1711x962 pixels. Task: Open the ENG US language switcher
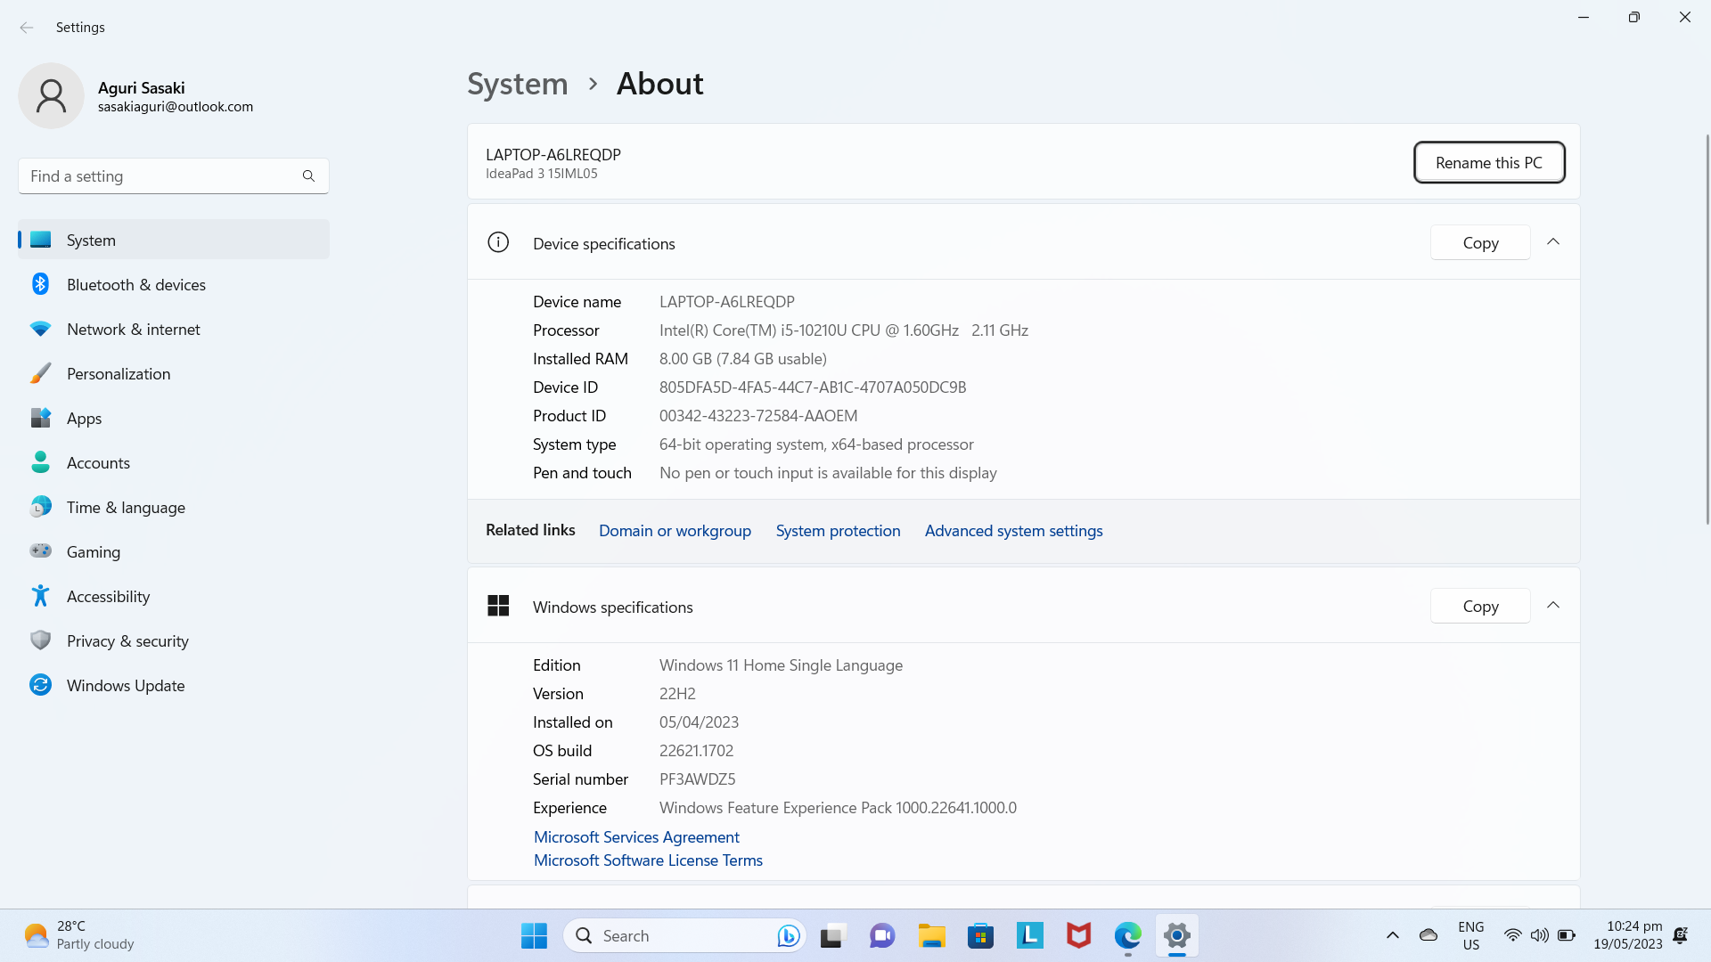coord(1470,935)
